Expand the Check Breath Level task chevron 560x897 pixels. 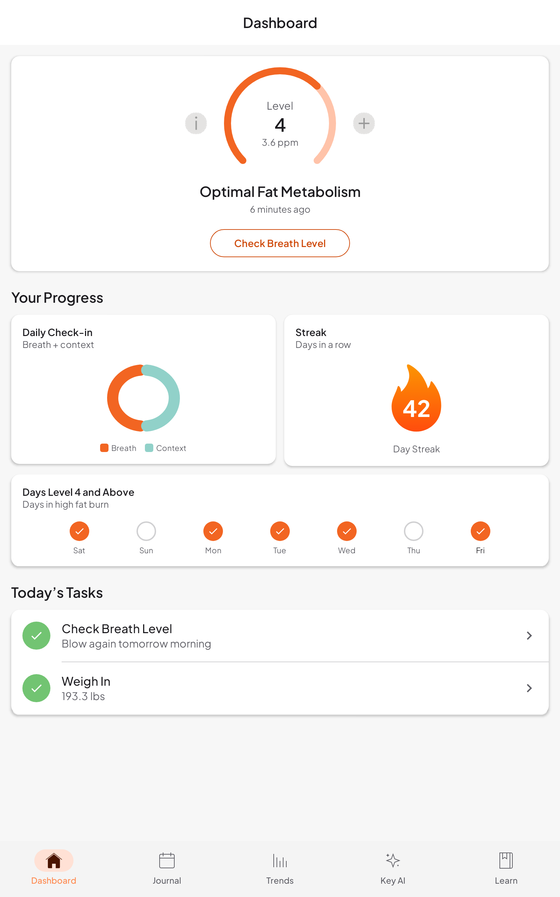tap(529, 636)
